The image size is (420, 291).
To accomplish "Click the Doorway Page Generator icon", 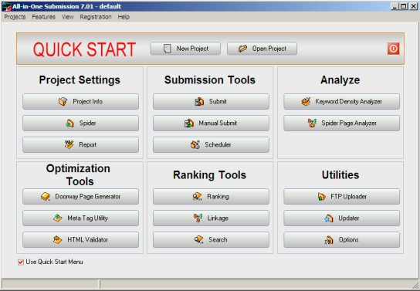I will (x=46, y=197).
